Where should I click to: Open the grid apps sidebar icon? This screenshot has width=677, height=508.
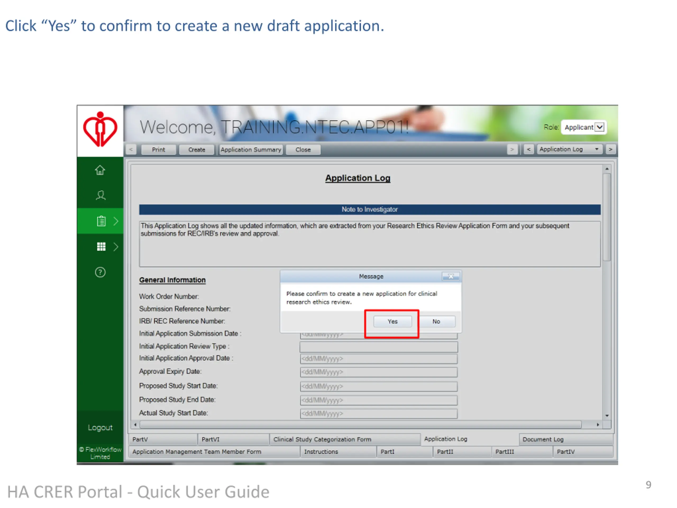coord(101,247)
